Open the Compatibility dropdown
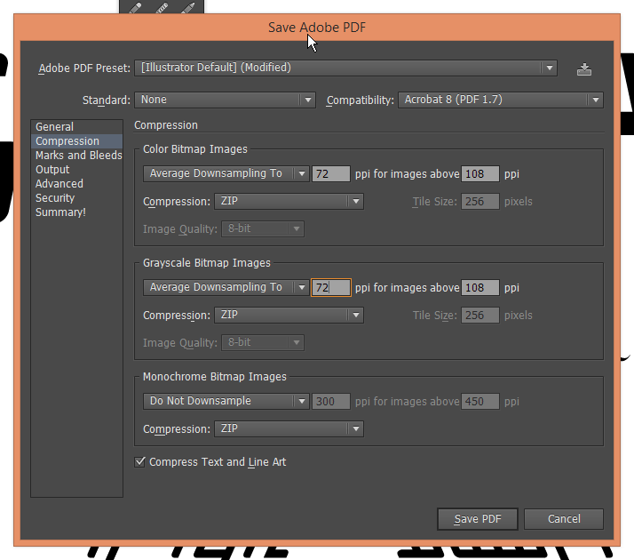Viewport: 634px width, 560px height. click(x=501, y=100)
